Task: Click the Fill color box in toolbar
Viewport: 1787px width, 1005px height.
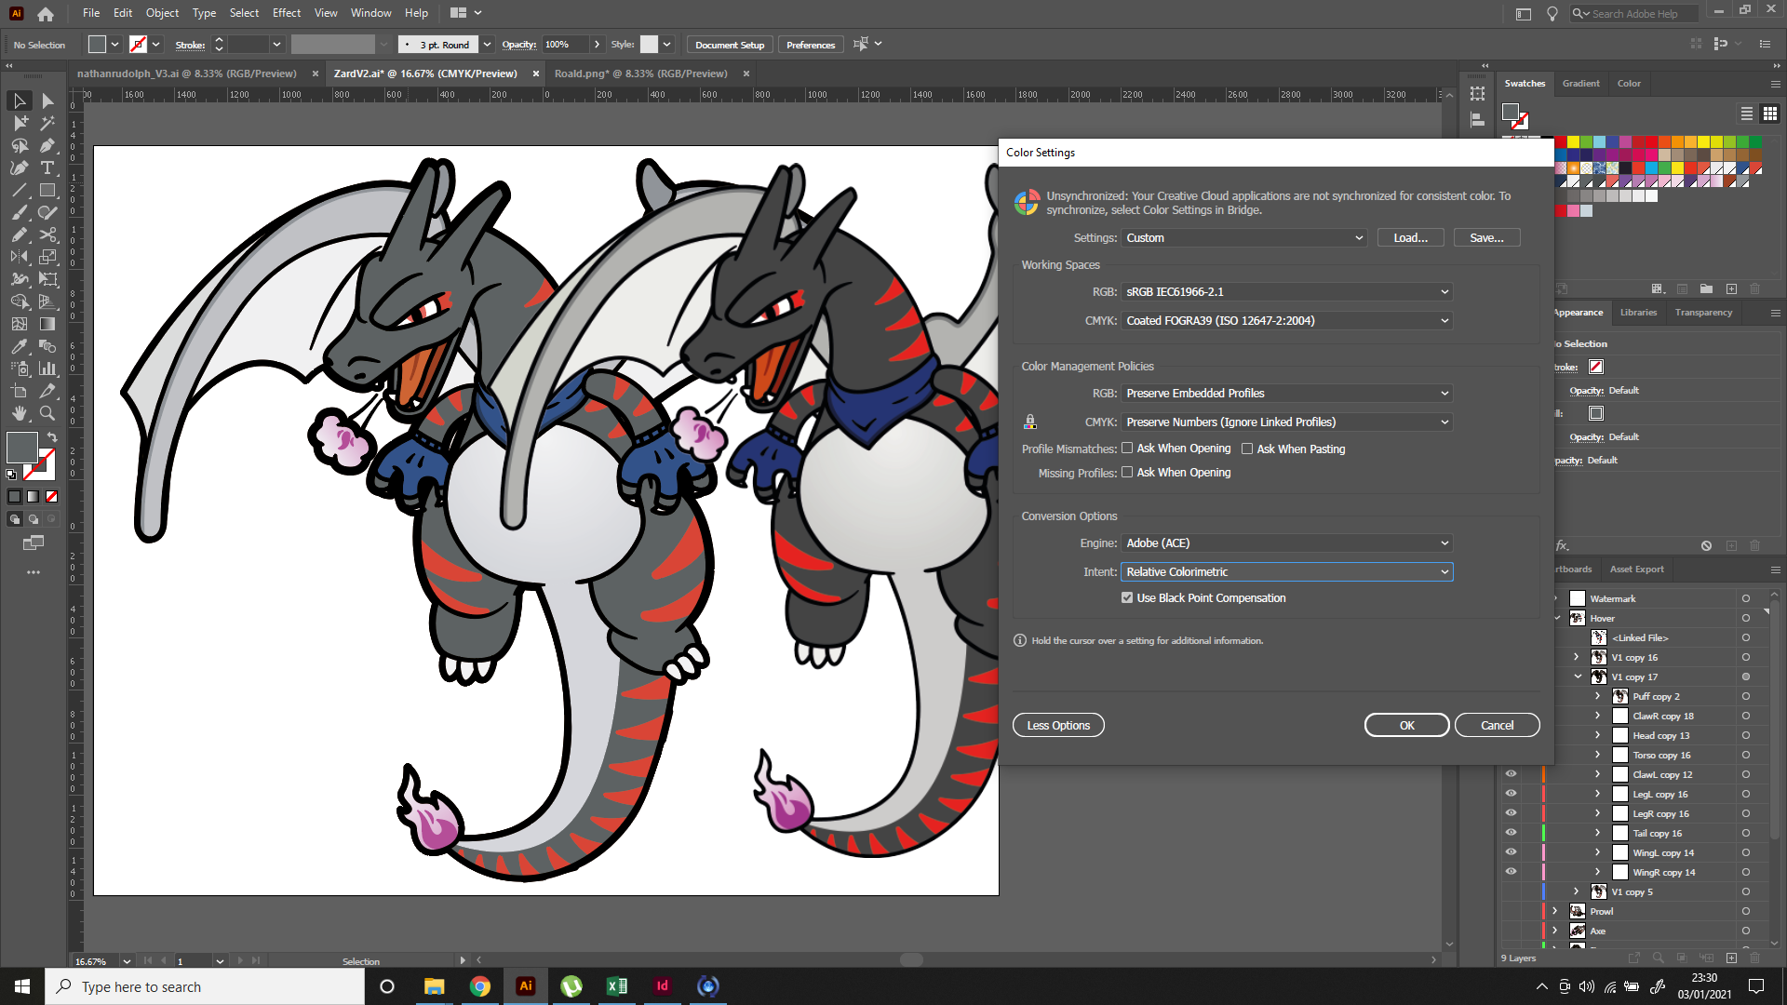Action: tap(21, 448)
